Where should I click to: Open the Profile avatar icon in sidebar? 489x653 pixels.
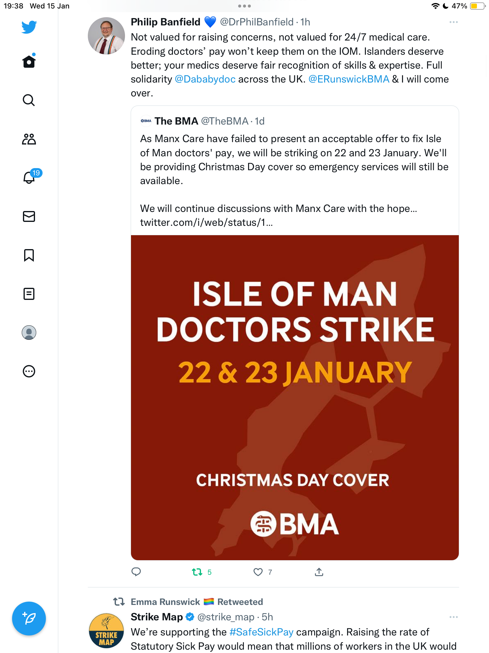point(29,333)
